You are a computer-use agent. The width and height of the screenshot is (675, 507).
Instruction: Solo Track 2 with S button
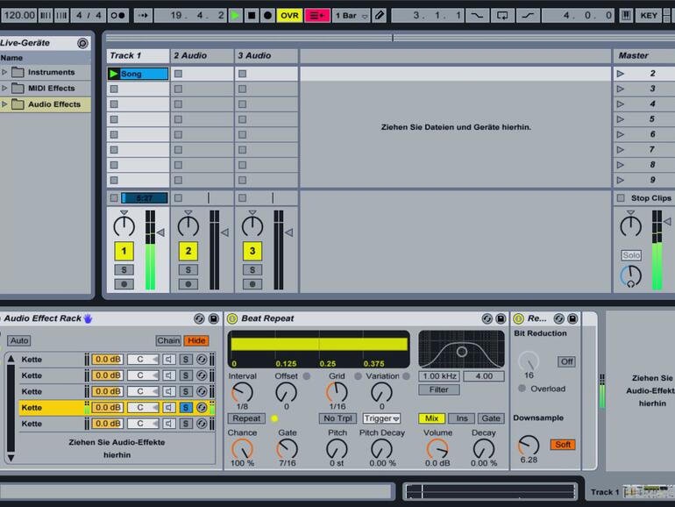pyautogui.click(x=188, y=270)
